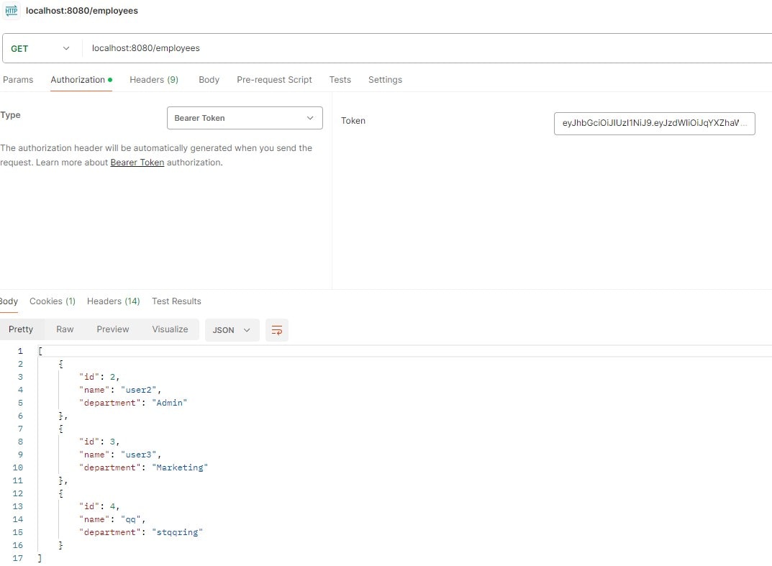This screenshot has width=772, height=566.
Task: Click the request title localhost:8080/employees
Action: click(x=82, y=11)
